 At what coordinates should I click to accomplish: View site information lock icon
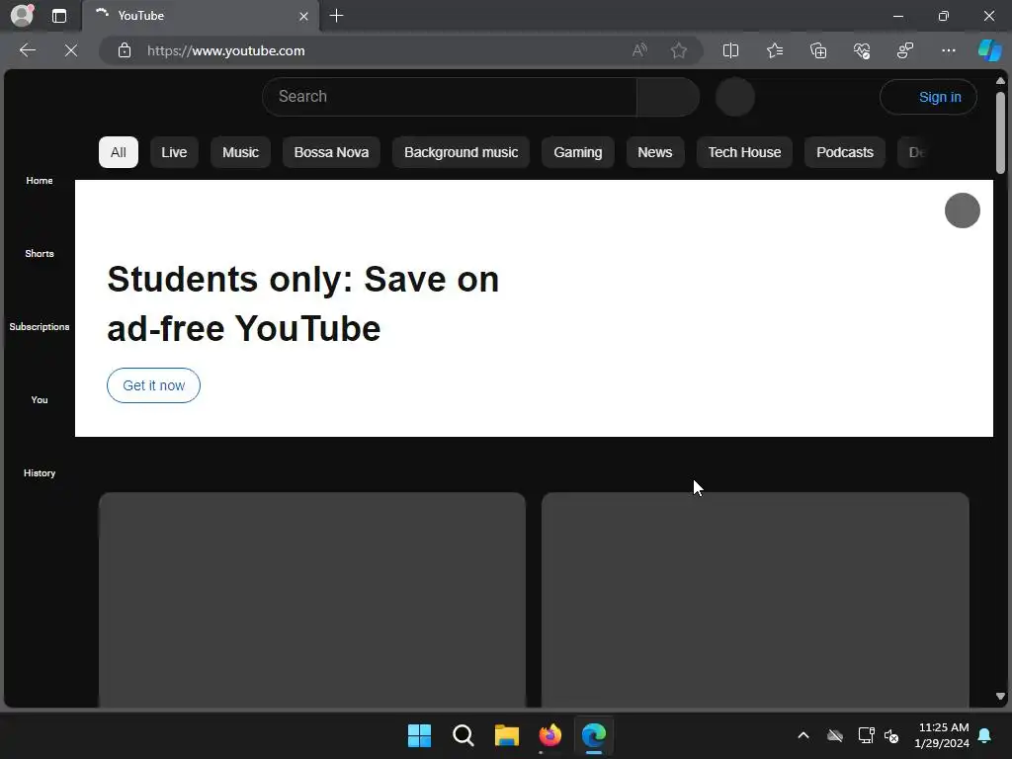[x=125, y=50]
